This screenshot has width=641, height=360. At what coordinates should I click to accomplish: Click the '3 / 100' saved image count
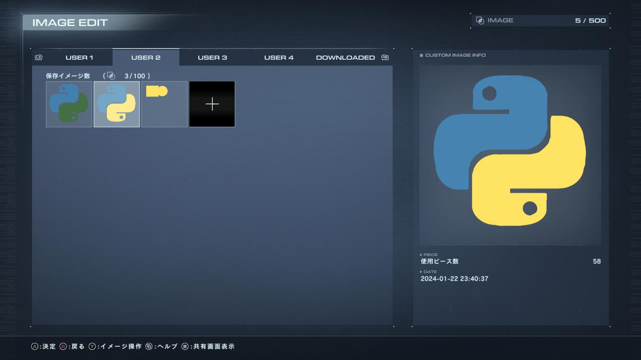(x=135, y=76)
